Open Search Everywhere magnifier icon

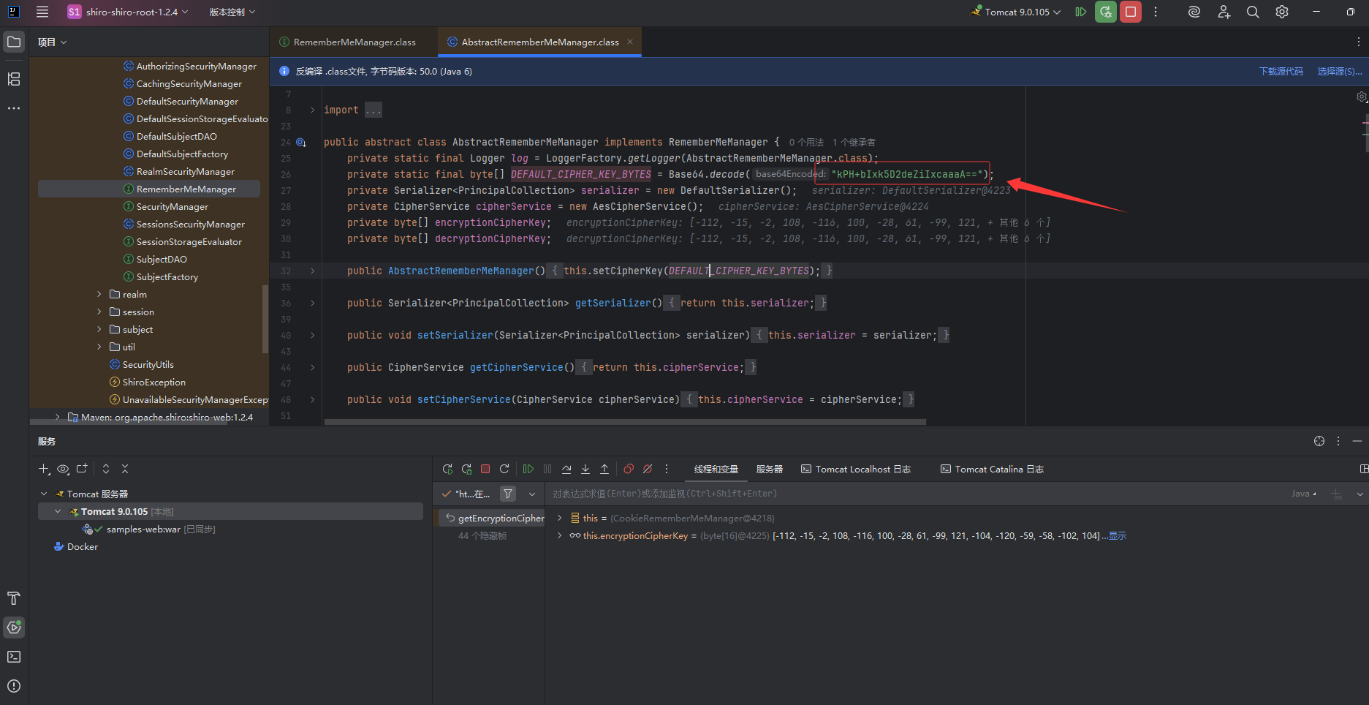click(1253, 12)
